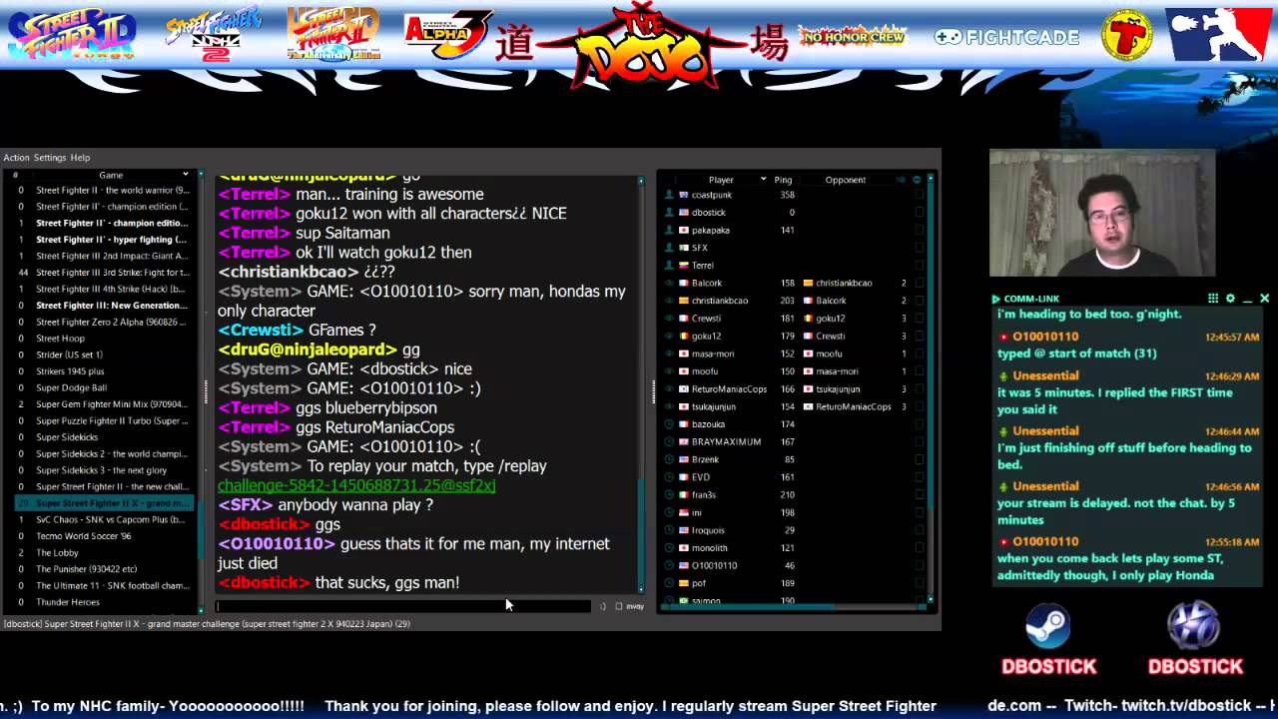Screen dimensions: 1278x719
Task: Click the available status icon next to coastpunk
Action: coord(669,195)
